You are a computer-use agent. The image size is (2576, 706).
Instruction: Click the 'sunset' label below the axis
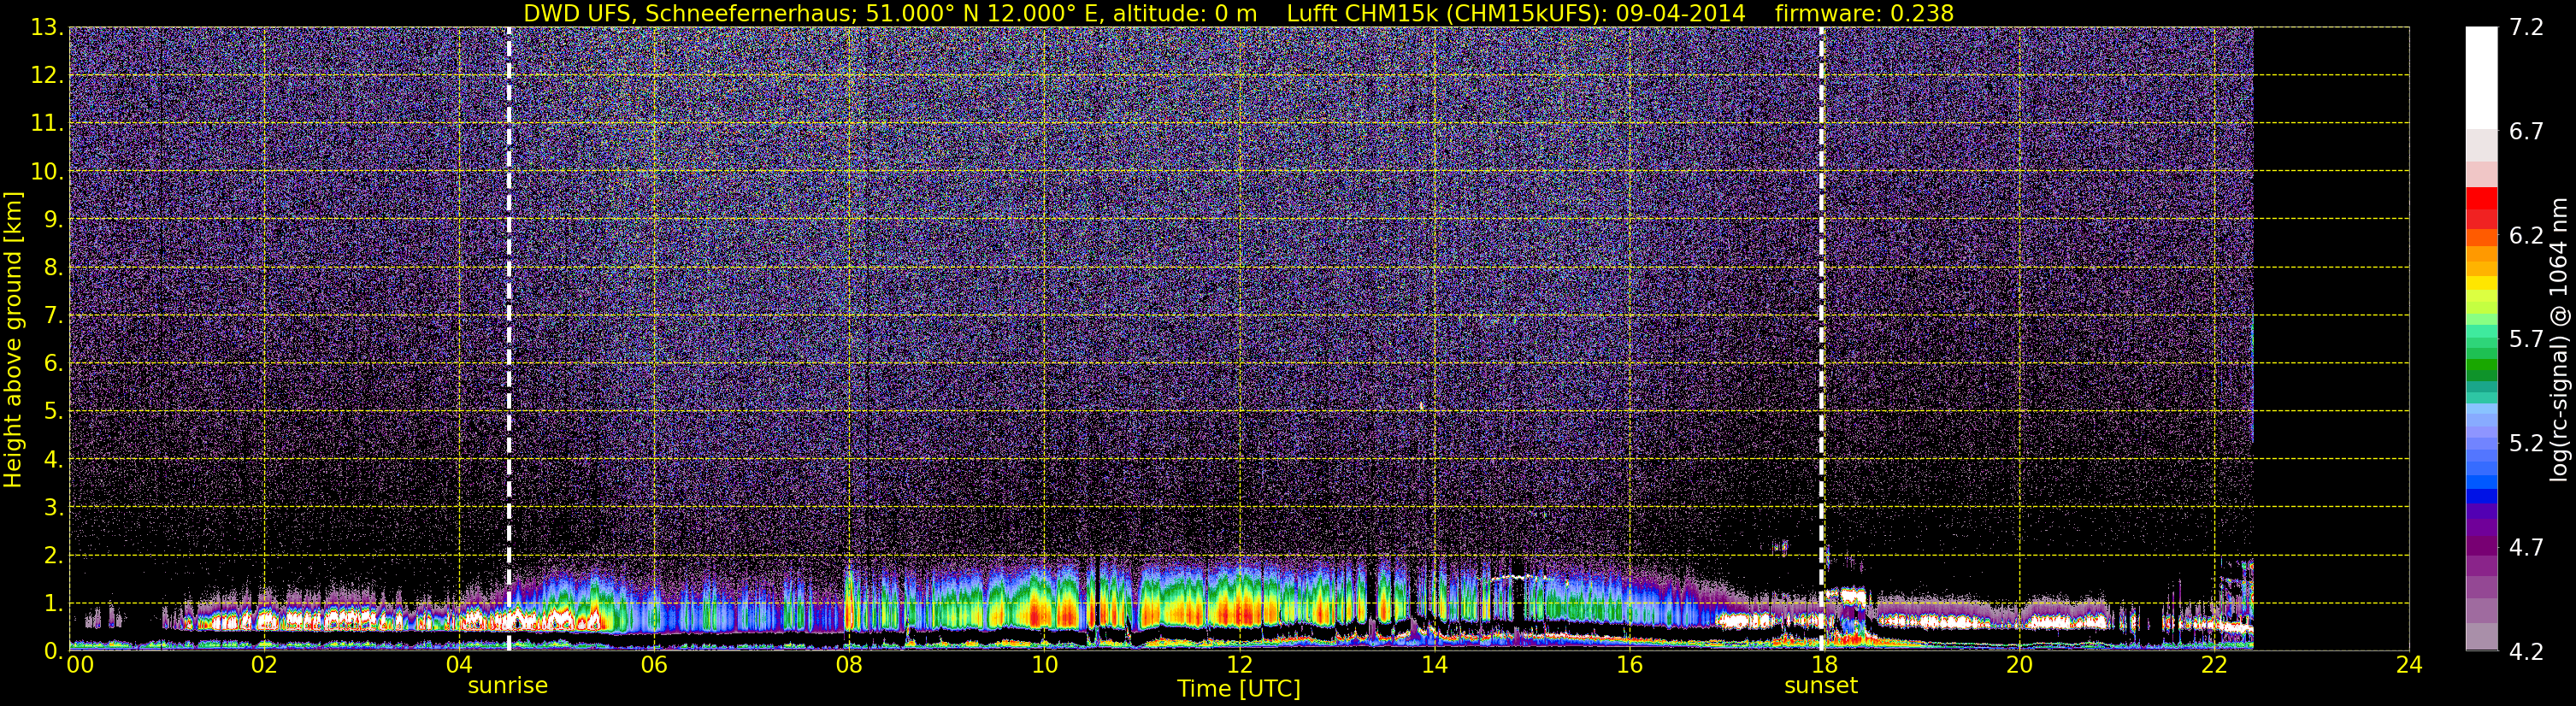[1821, 686]
